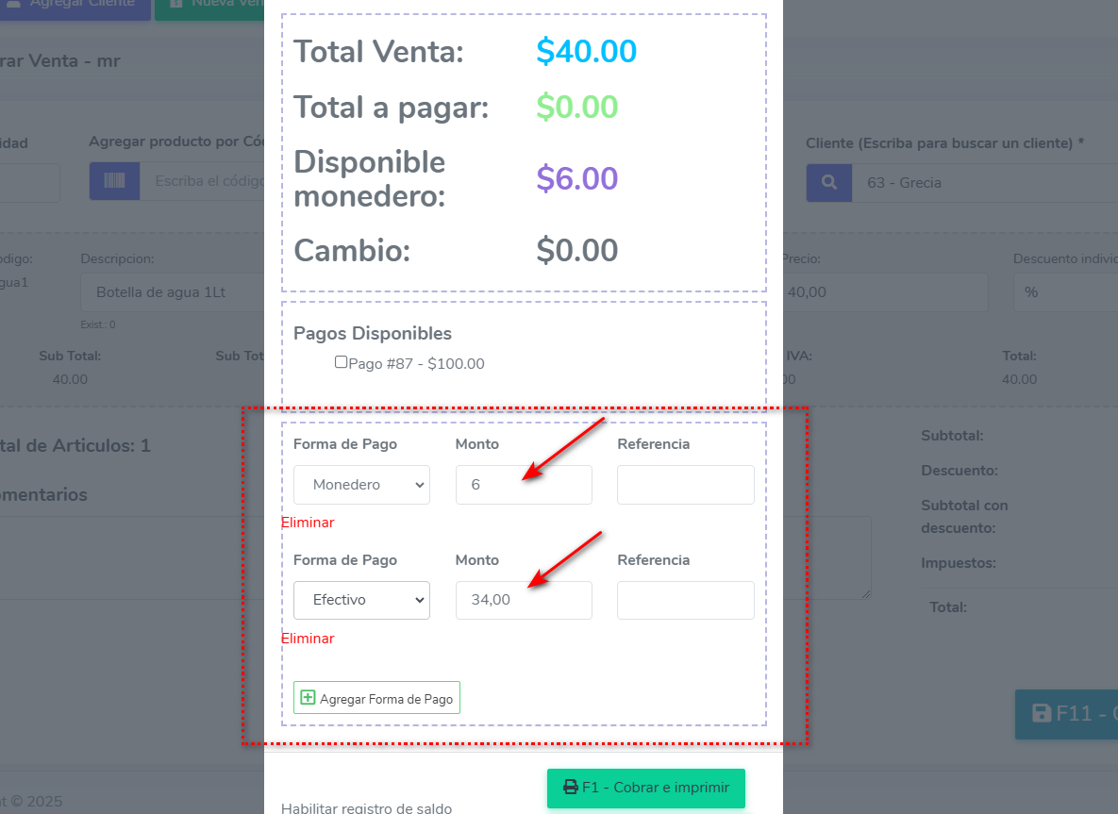This screenshot has width=1118, height=814.
Task: Click the printer icon on Cobrar button
Action: 570,788
